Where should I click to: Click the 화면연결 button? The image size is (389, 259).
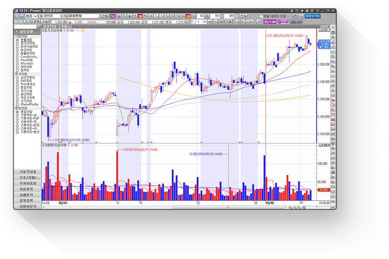(226, 22)
